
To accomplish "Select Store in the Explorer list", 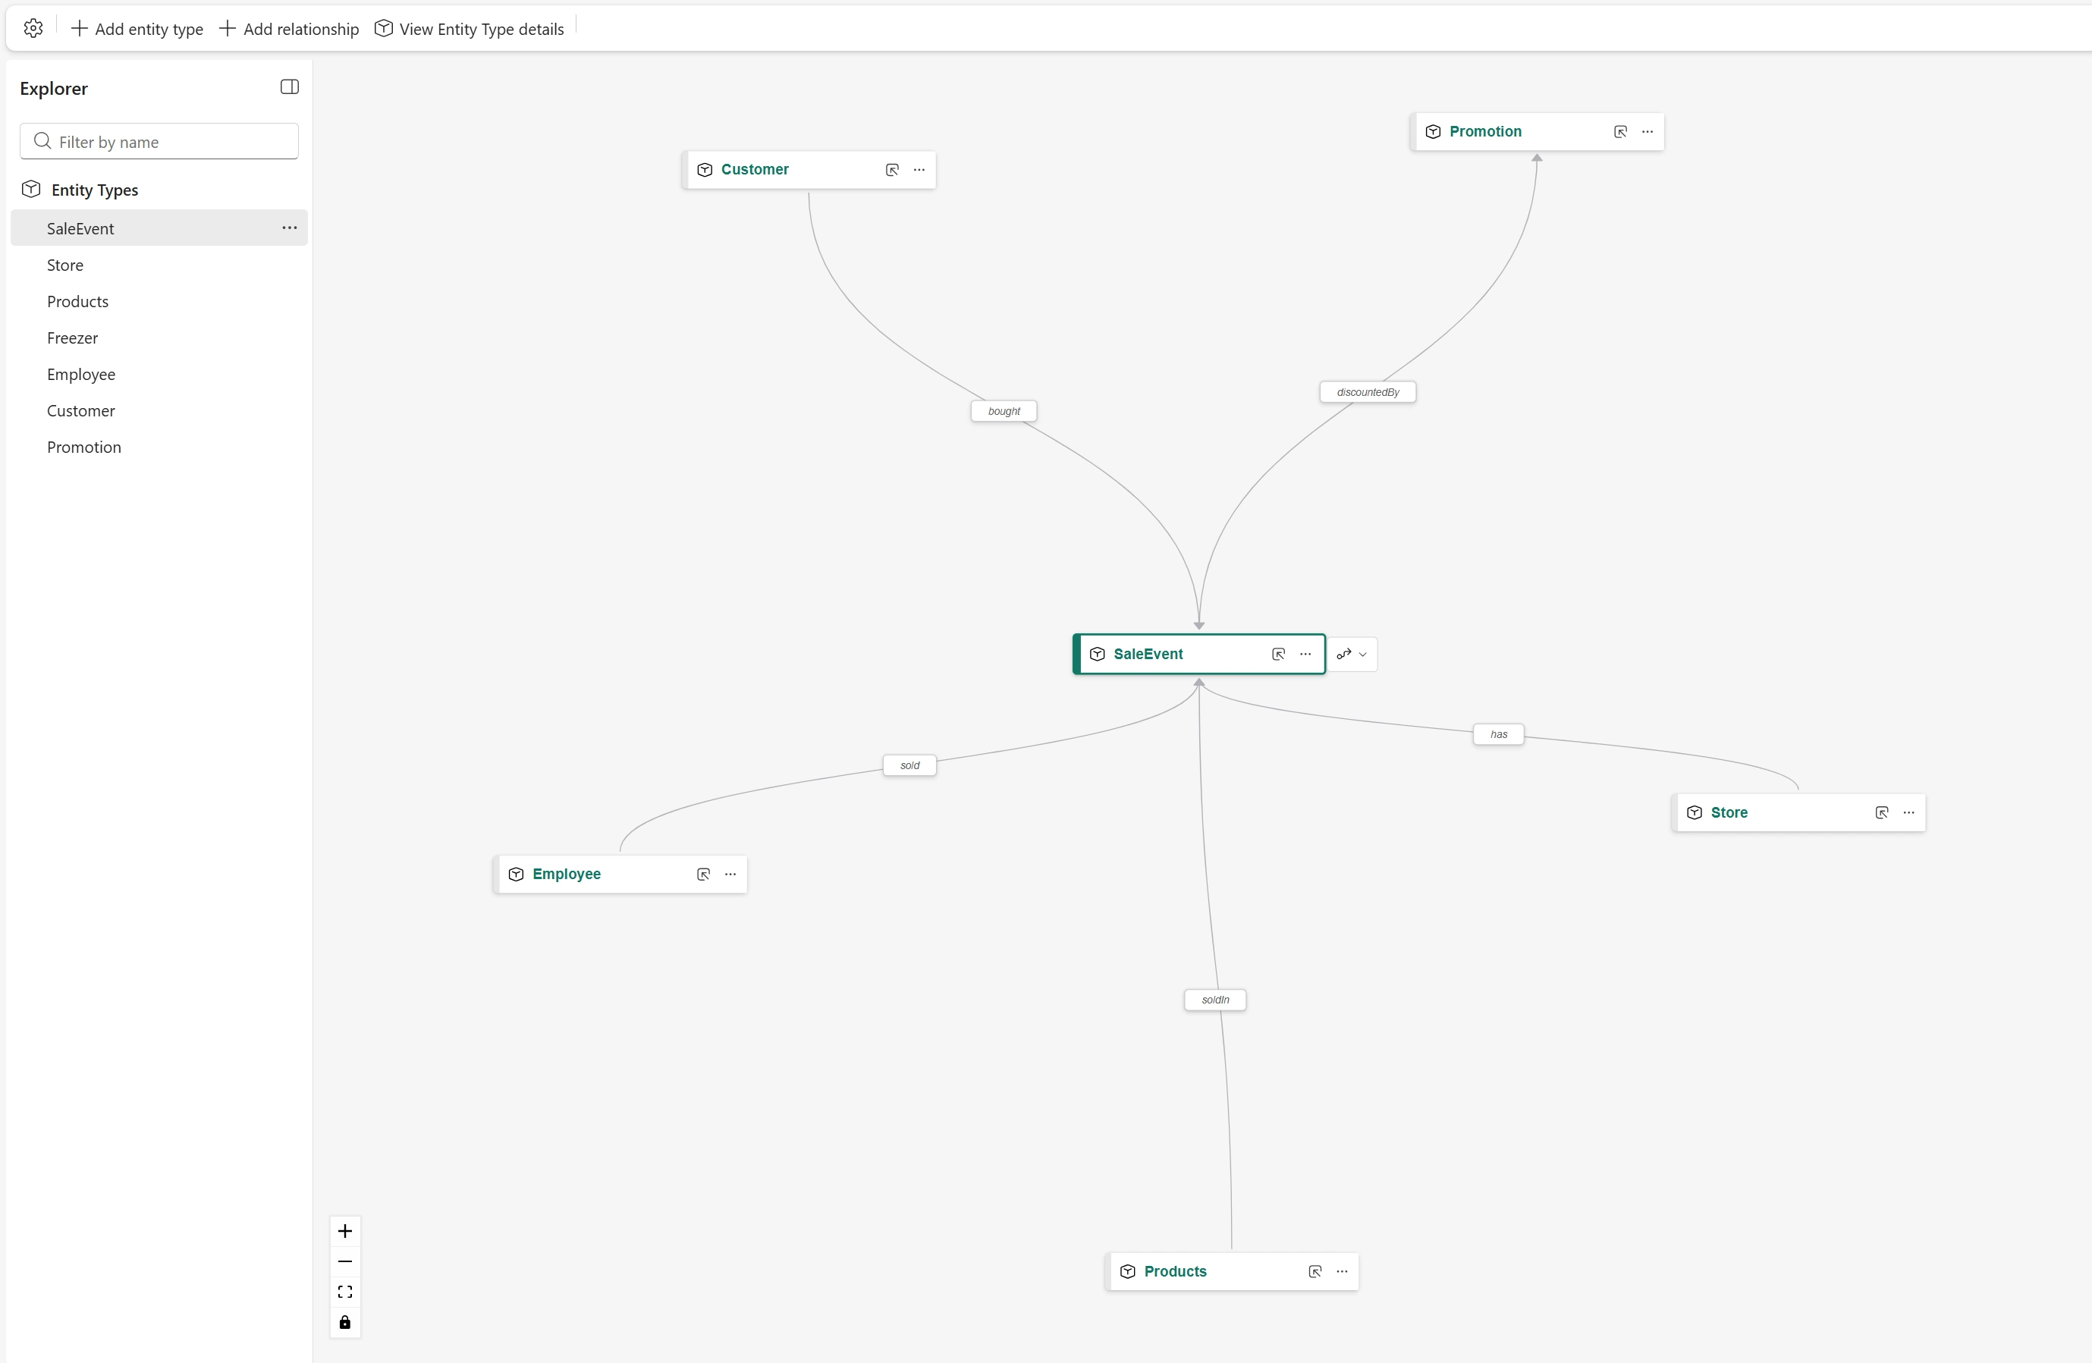I will [x=159, y=265].
